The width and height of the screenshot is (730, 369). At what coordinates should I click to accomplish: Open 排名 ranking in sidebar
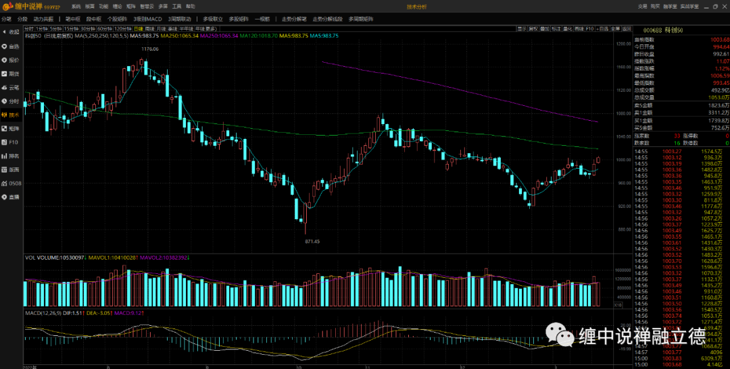coord(11,156)
